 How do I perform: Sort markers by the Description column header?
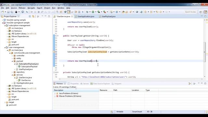pos(76,90)
